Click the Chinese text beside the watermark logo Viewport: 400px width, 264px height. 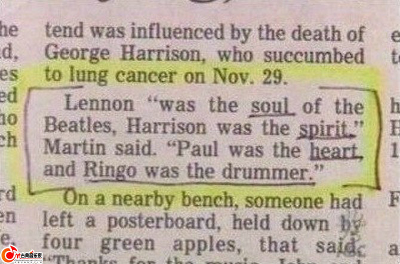(x=32, y=256)
